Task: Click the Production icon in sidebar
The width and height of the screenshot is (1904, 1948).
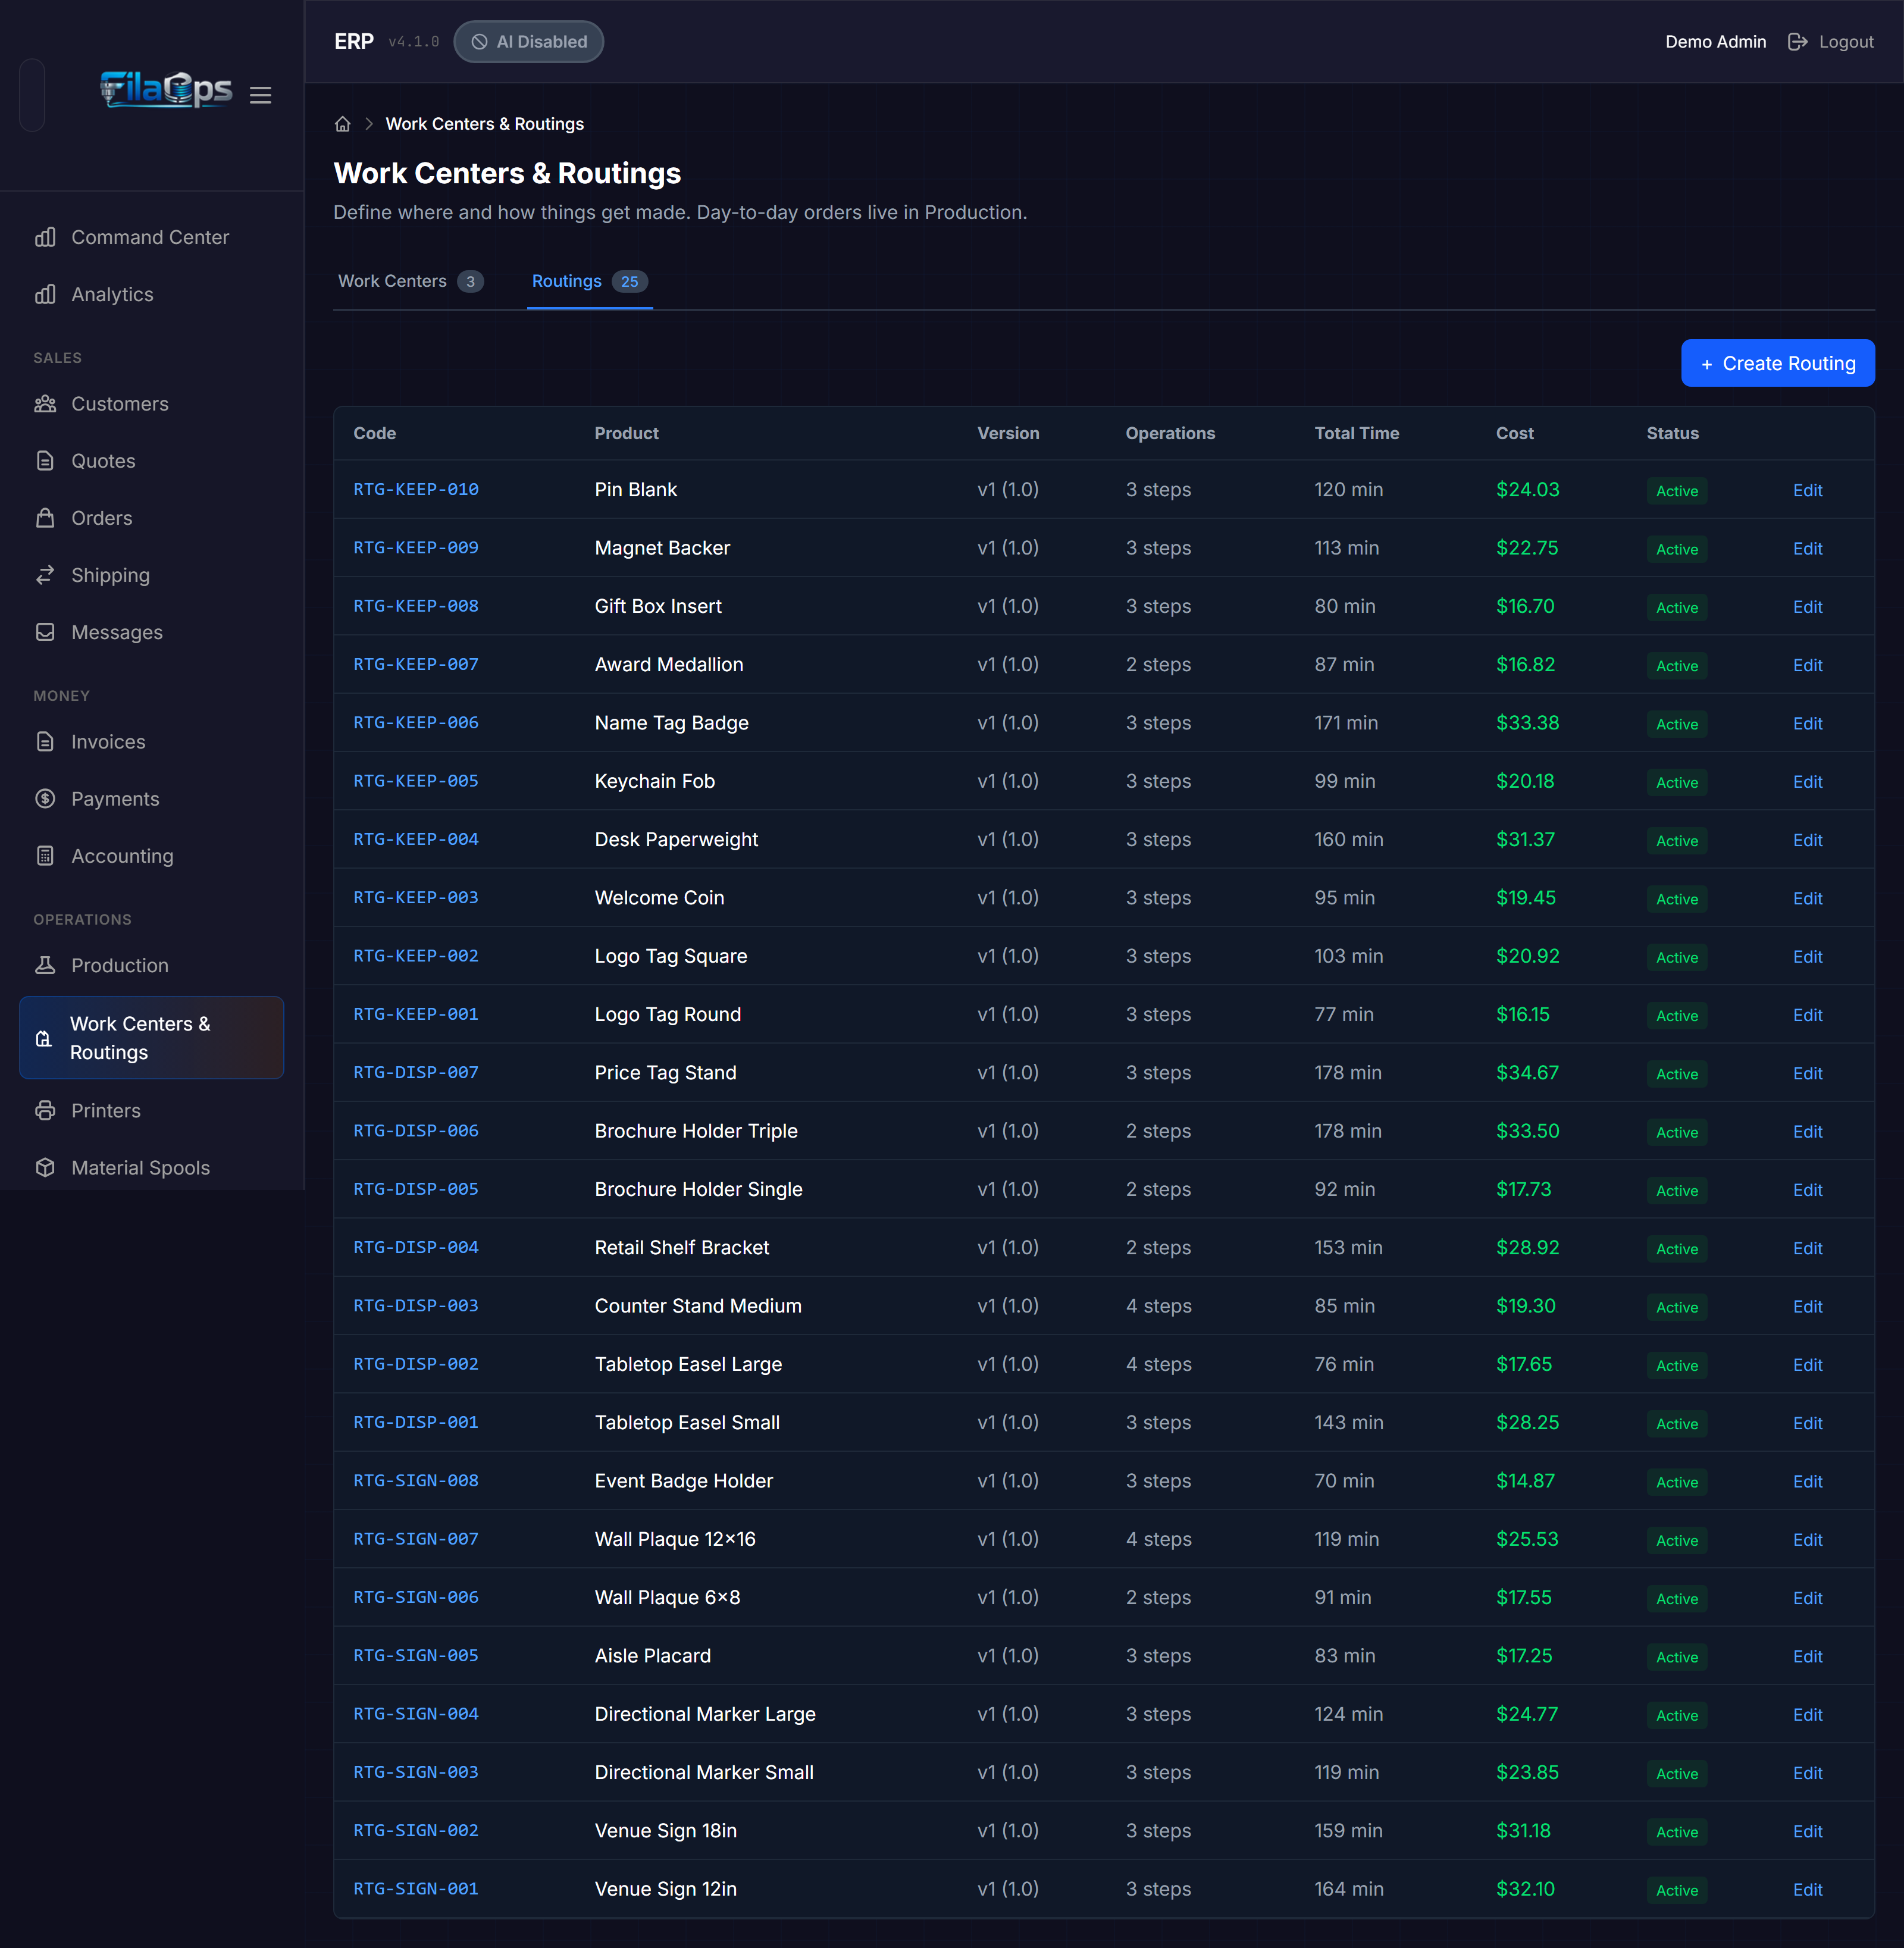Action: [x=45, y=965]
